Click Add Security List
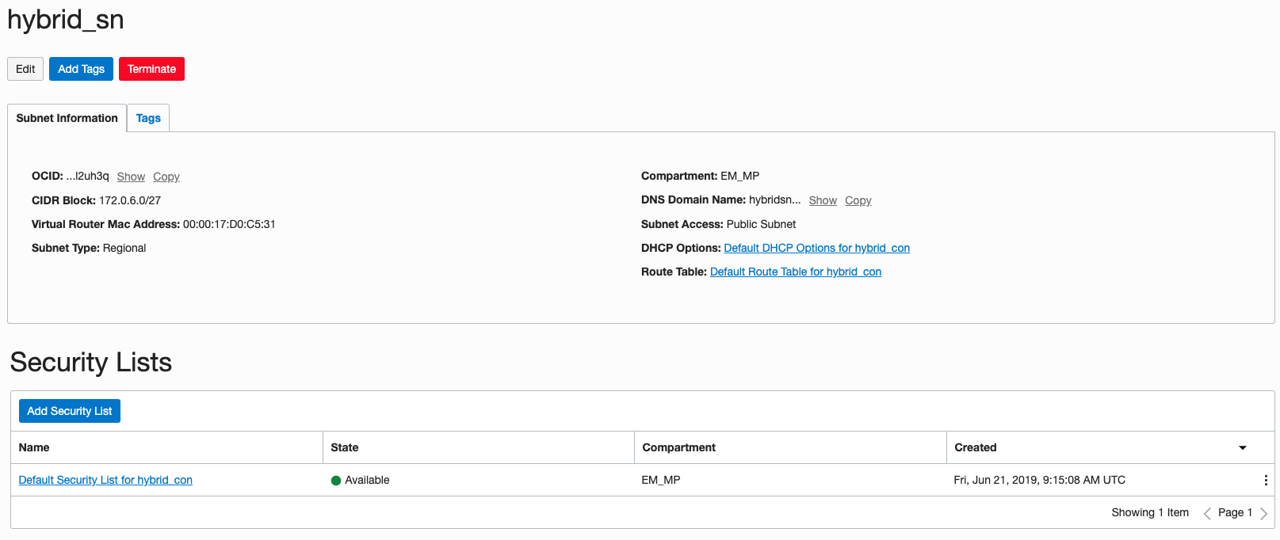This screenshot has height=540, width=1280. [x=70, y=411]
